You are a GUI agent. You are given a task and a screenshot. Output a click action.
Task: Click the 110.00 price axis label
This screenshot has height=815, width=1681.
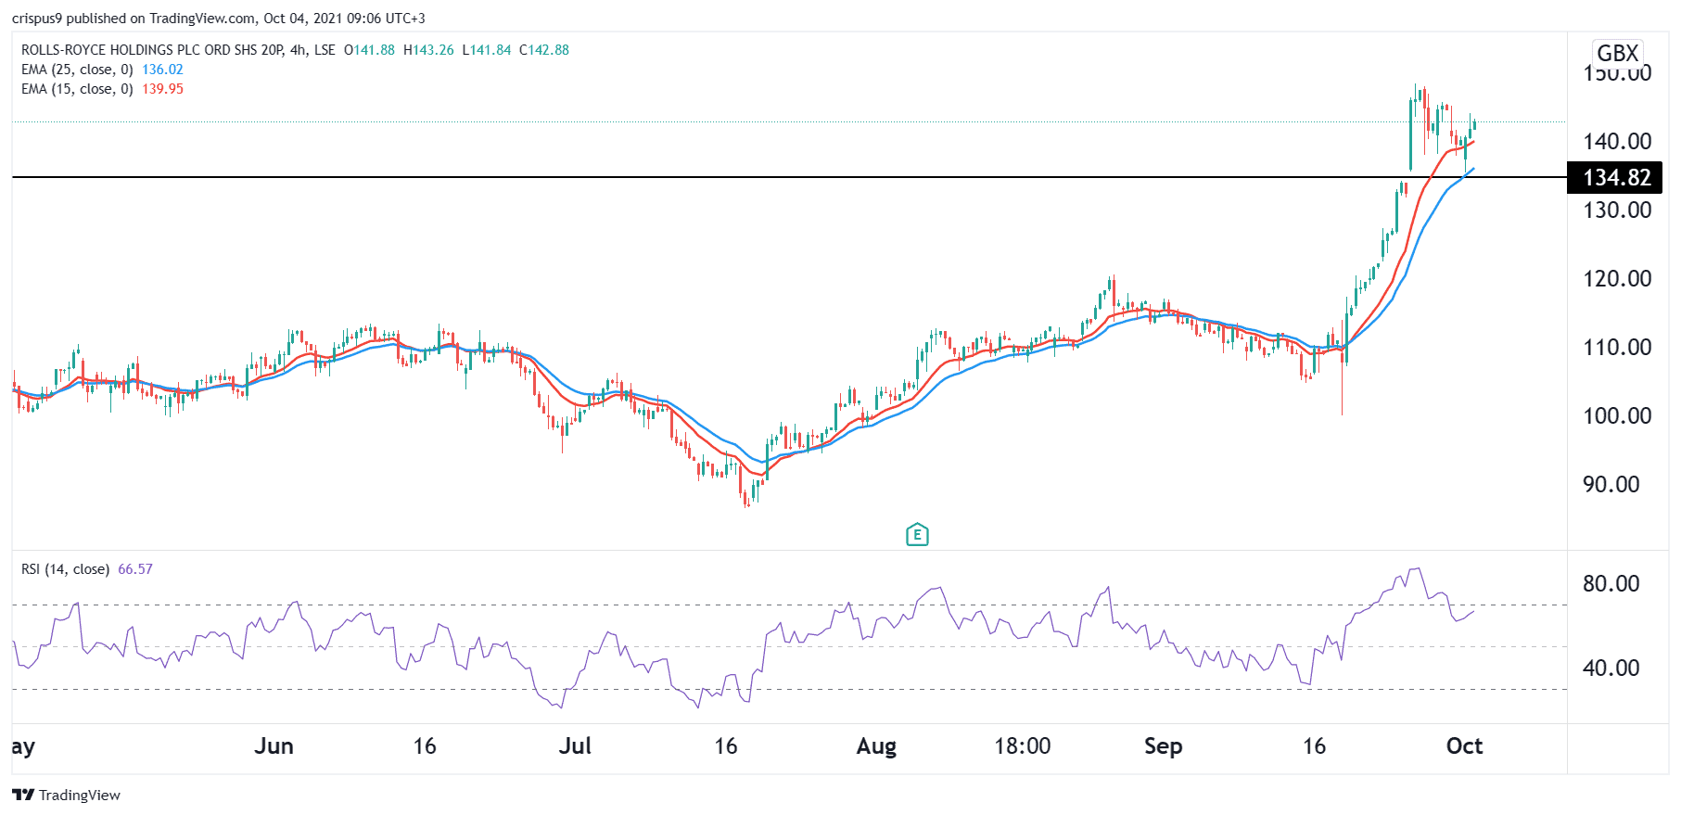coord(1617,348)
